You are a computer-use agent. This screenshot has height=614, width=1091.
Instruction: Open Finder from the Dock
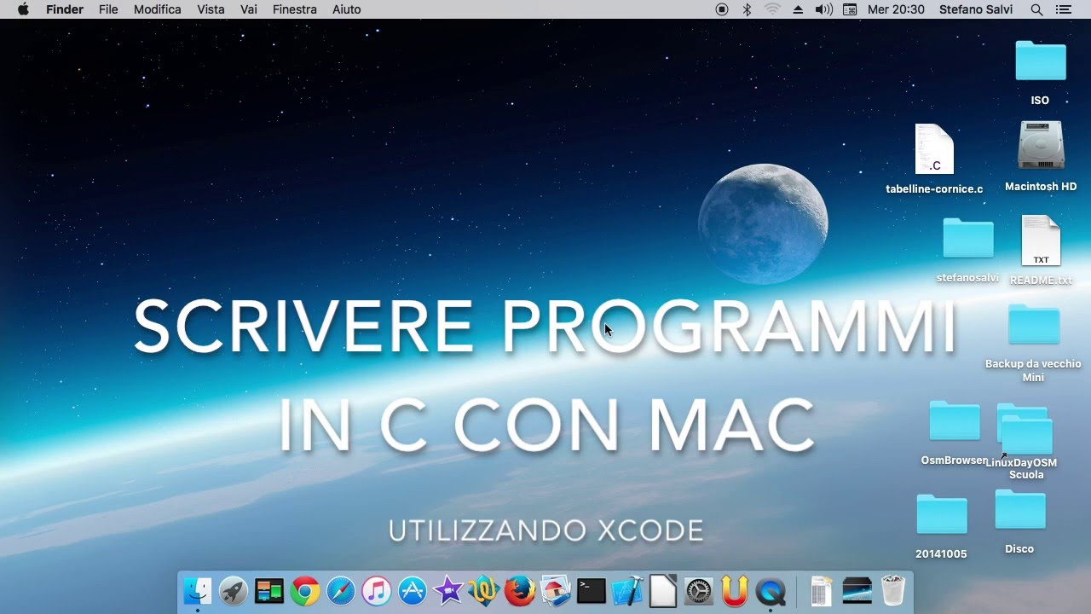pos(197,590)
